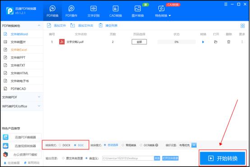Open the hamburger main menu
This screenshot has height=167, width=250.
pos(226,5)
